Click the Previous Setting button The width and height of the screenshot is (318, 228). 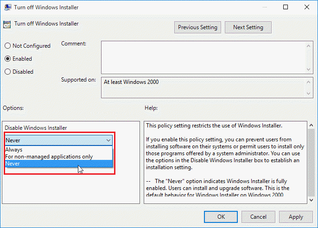pyautogui.click(x=197, y=27)
